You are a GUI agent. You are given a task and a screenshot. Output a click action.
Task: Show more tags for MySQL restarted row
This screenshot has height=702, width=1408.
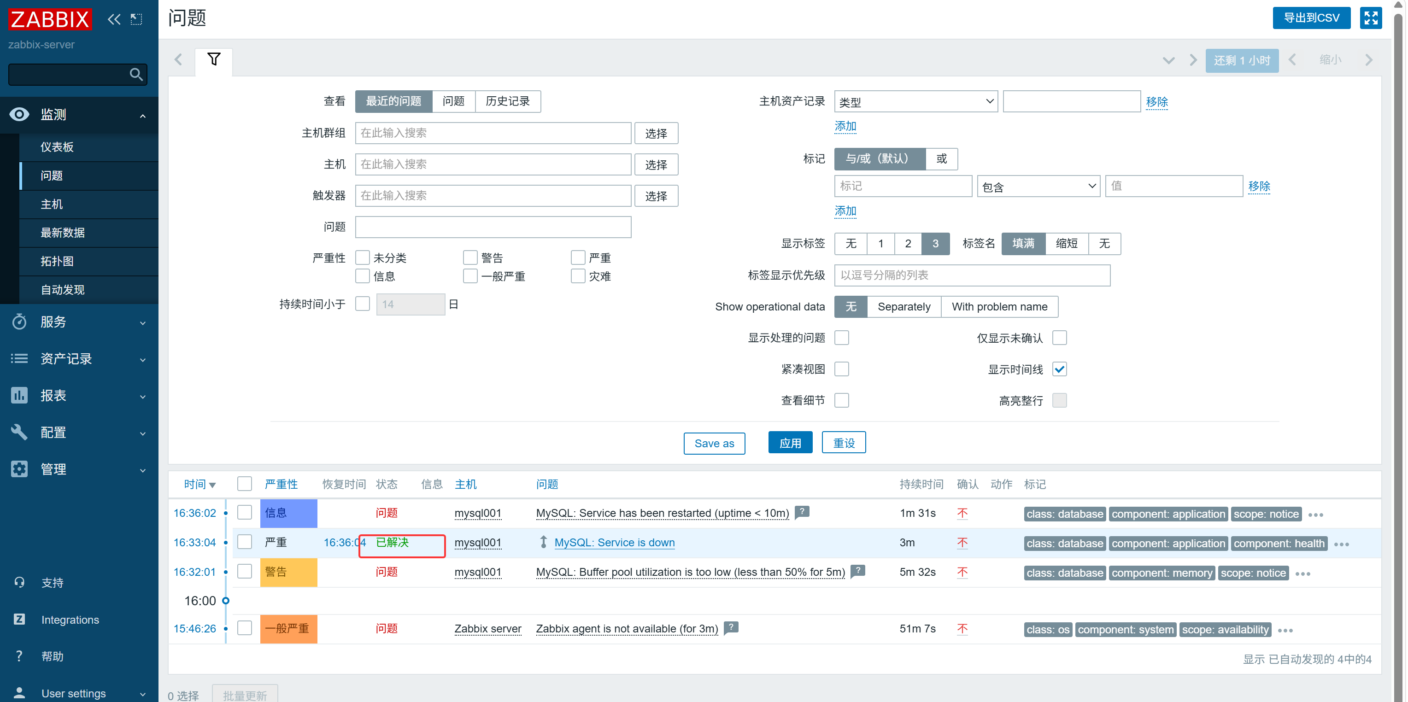tap(1316, 515)
